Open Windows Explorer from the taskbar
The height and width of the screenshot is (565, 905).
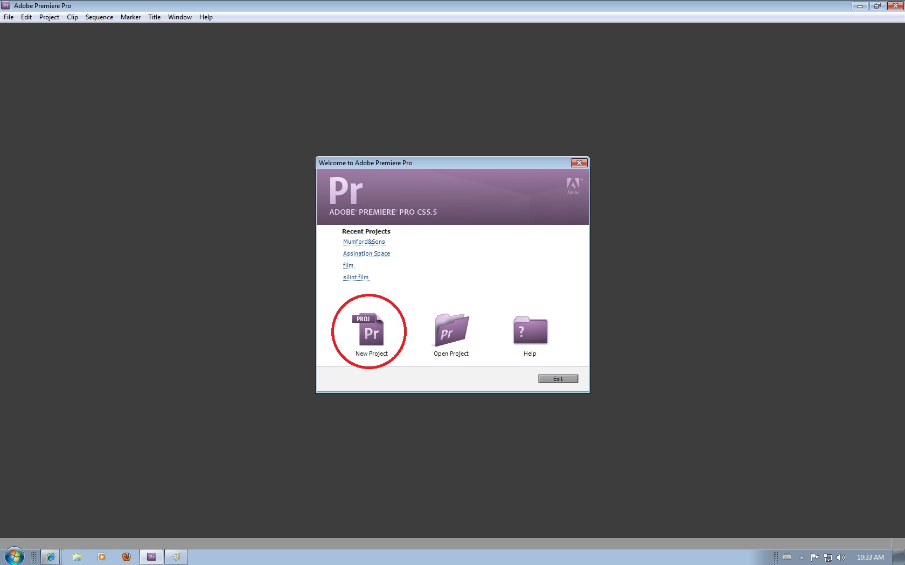point(77,557)
